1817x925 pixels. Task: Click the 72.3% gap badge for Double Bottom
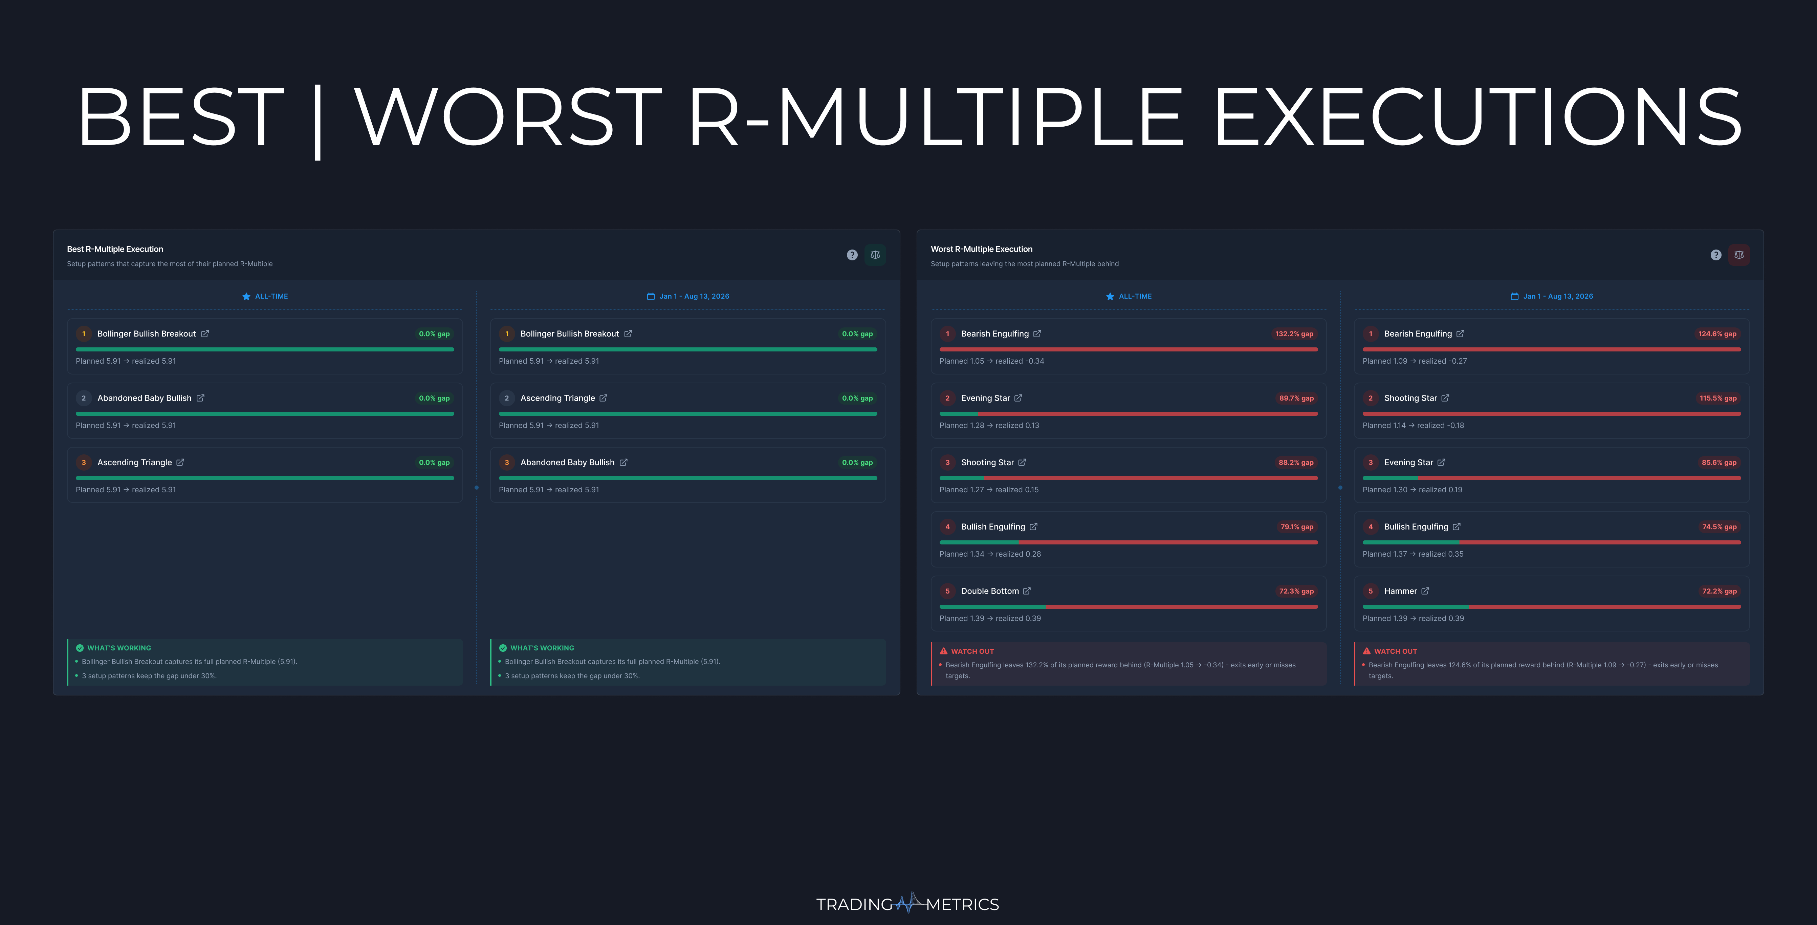tap(1296, 591)
